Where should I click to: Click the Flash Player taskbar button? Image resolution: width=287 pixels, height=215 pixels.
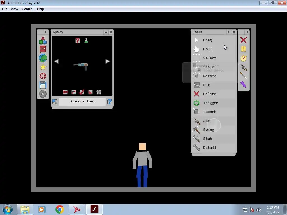94,209
